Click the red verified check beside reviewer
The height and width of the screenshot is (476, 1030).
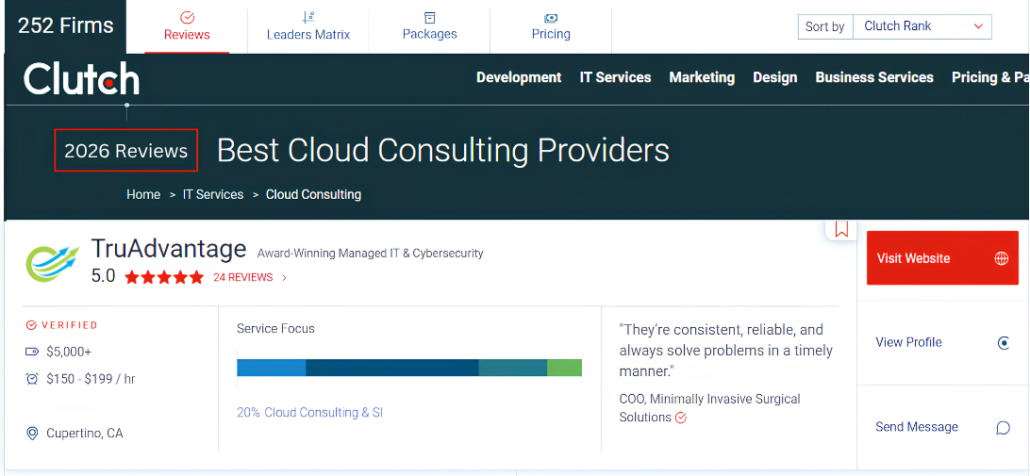(681, 418)
